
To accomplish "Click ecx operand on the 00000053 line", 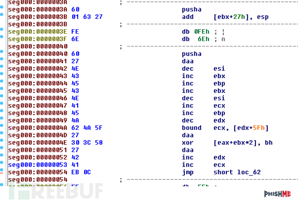I will coord(219,165).
